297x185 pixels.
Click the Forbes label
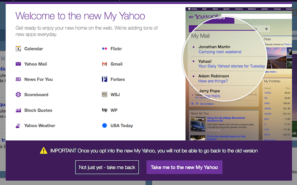pos(118,79)
